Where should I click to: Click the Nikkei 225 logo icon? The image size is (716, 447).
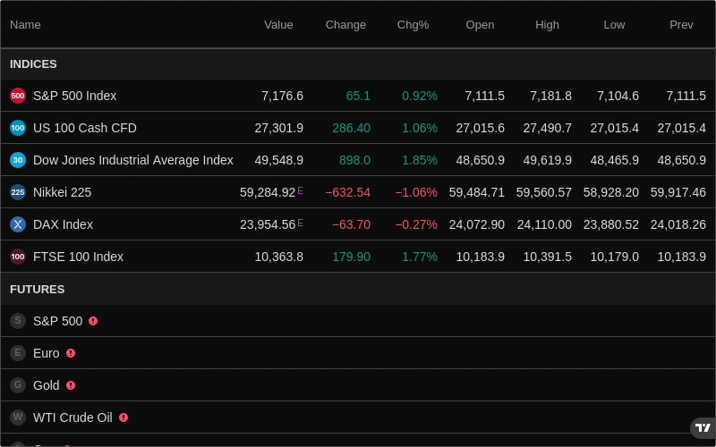(18, 192)
